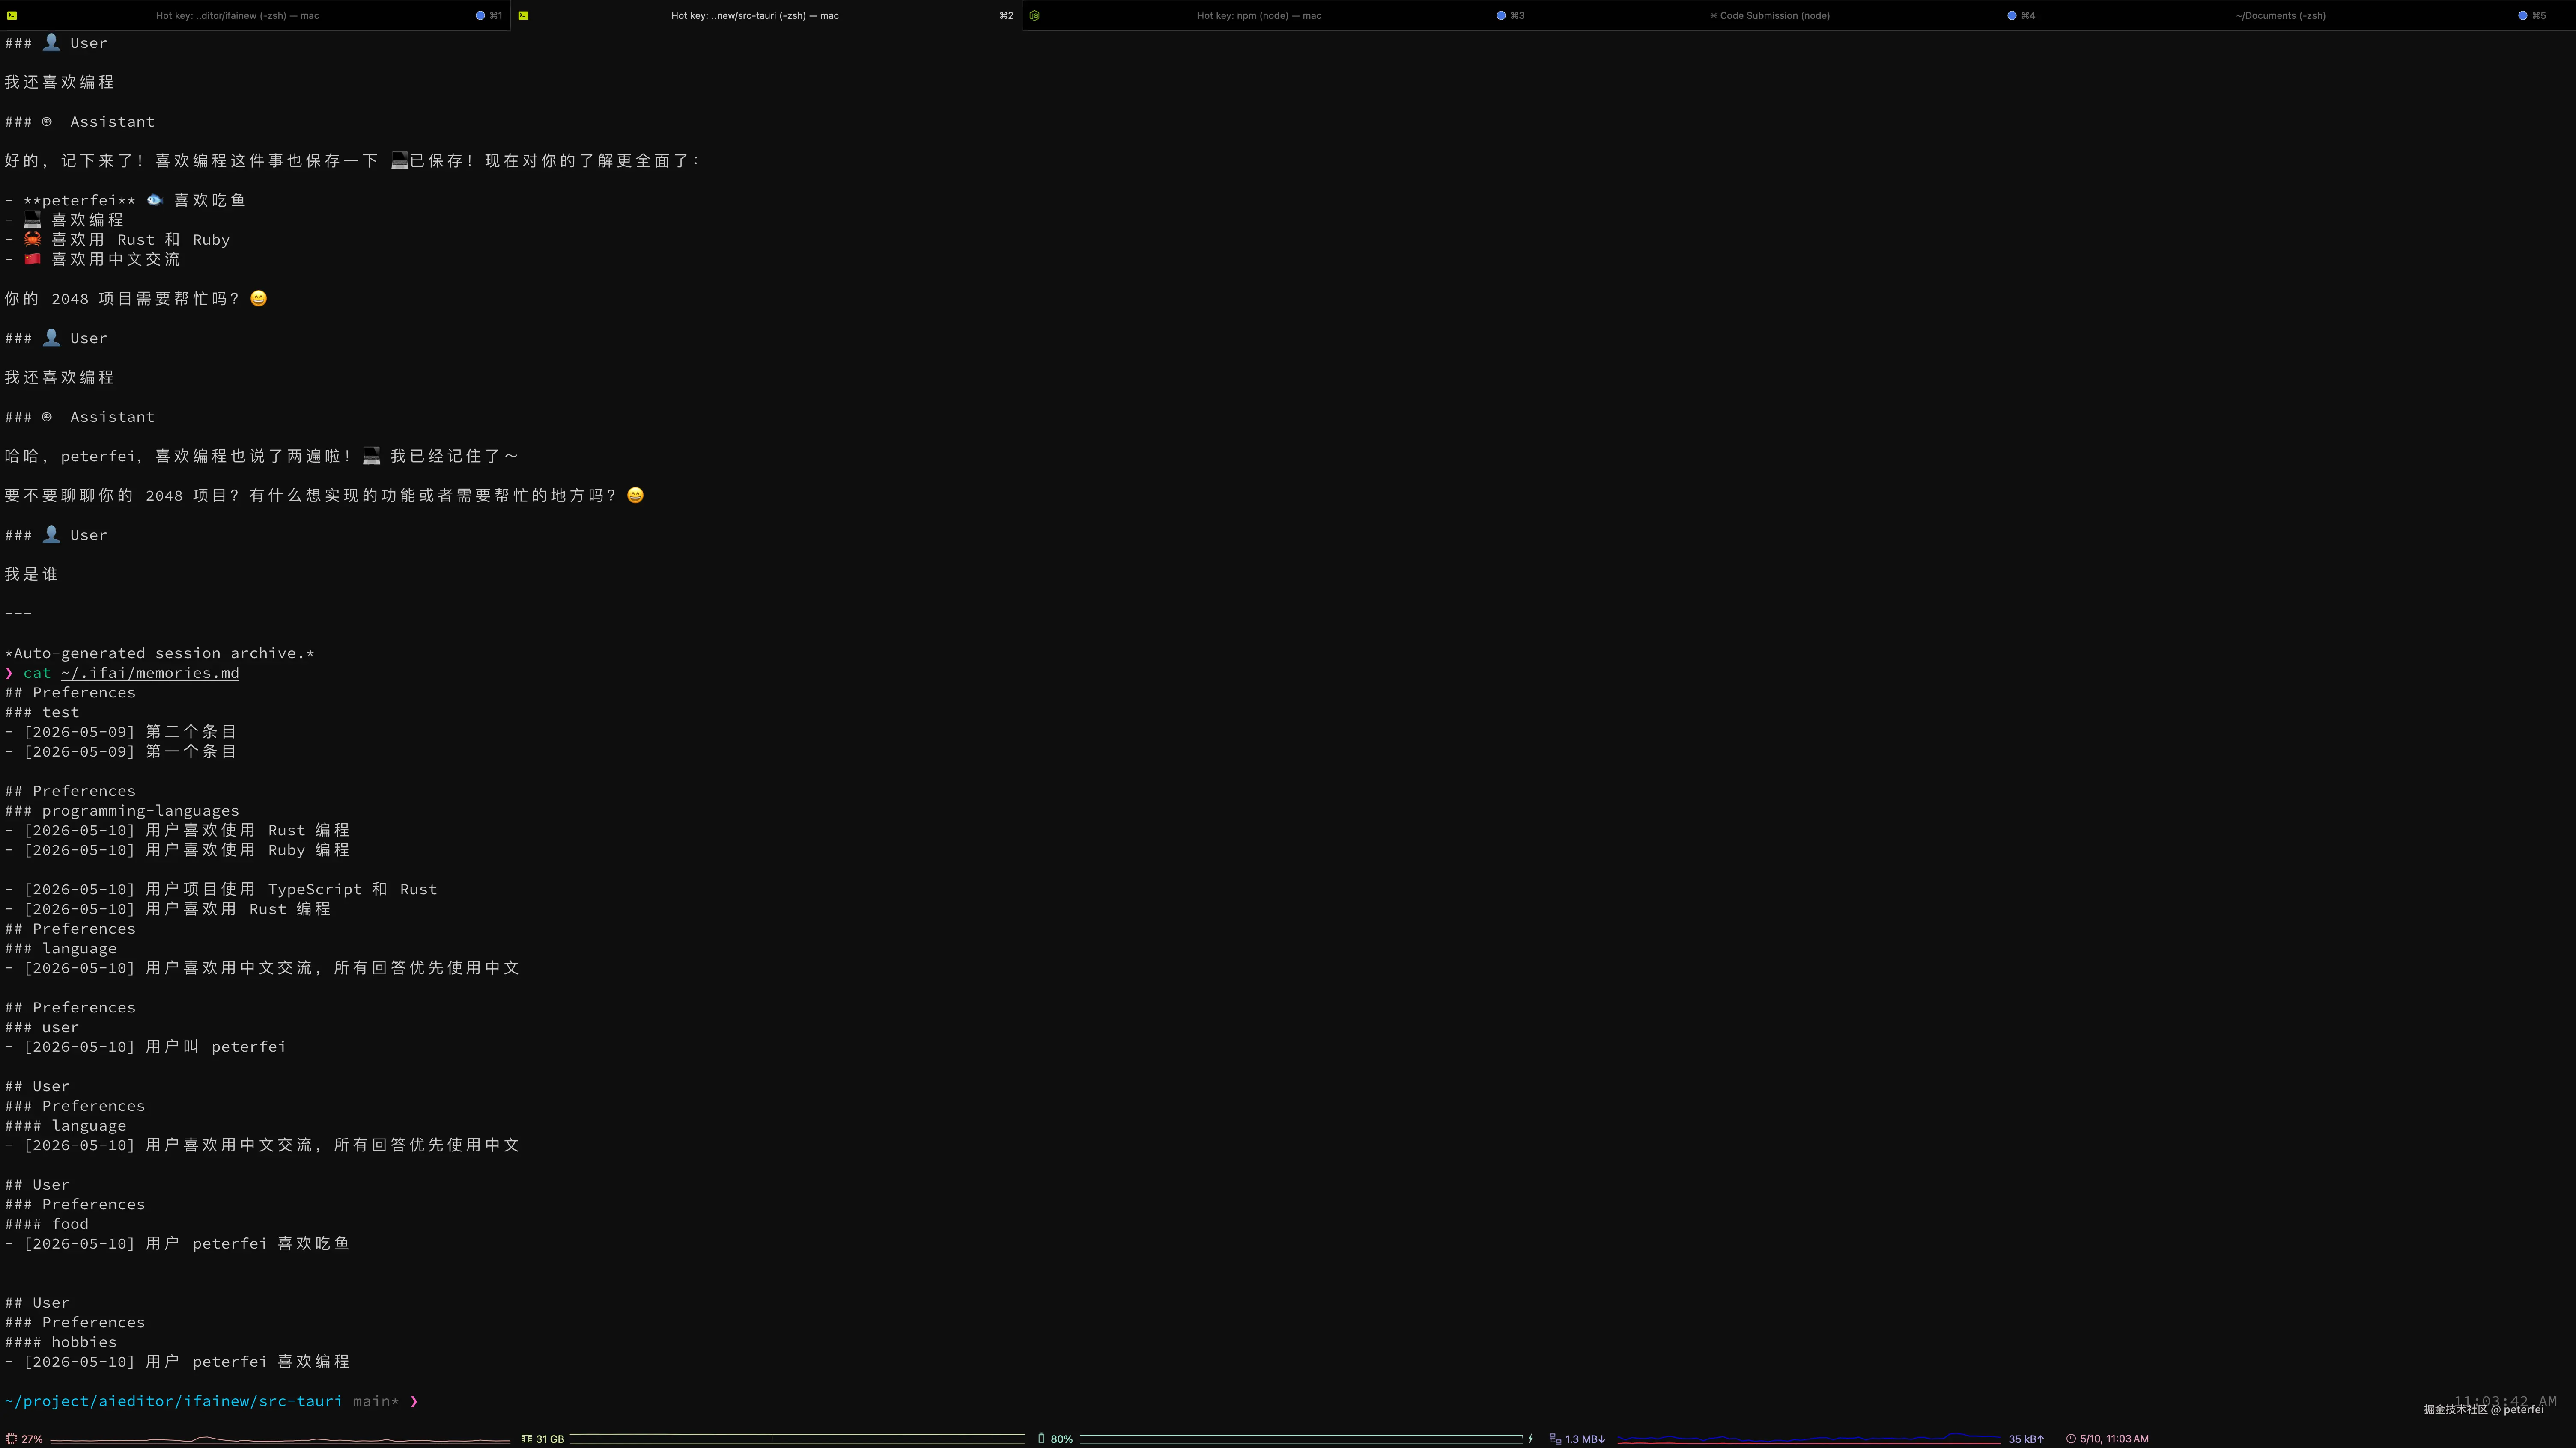
Task: Click the entry '第二个条目'
Action: [191, 732]
